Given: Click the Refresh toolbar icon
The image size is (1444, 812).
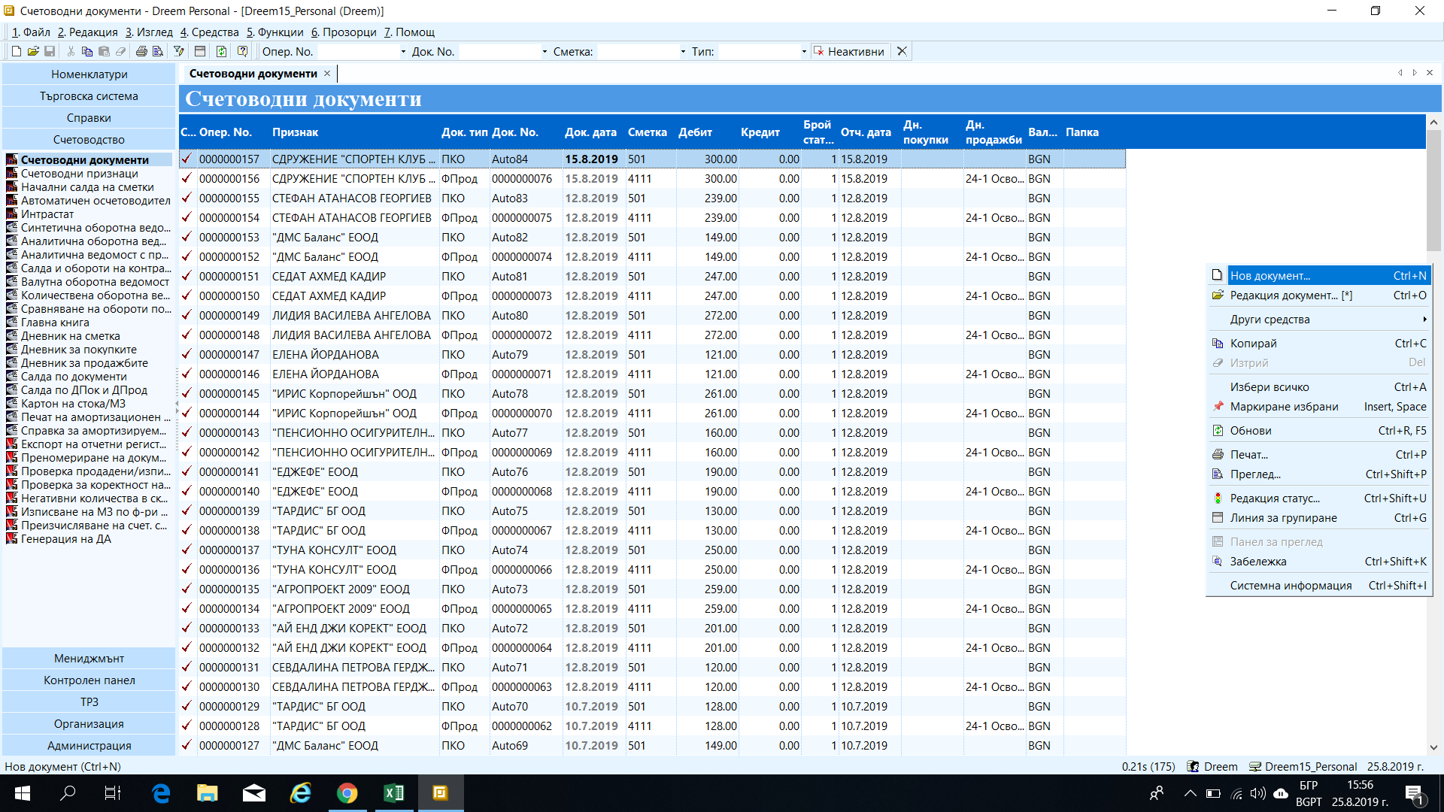Looking at the screenshot, I should [221, 51].
